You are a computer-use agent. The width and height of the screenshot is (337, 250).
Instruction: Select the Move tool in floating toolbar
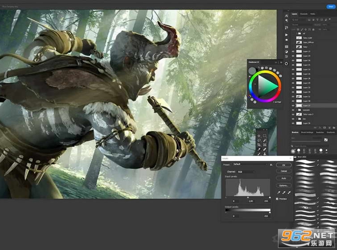[x=259, y=136]
